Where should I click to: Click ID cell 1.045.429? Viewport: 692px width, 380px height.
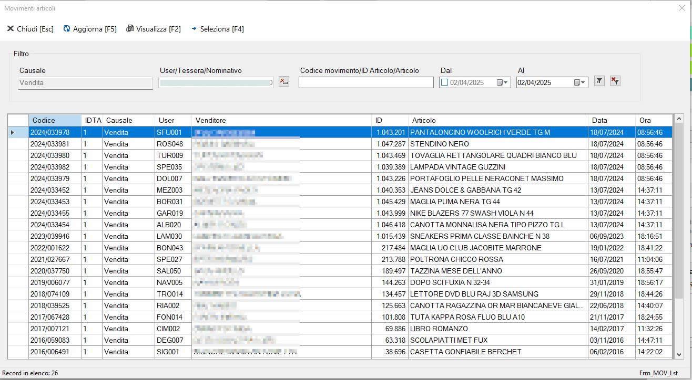pyautogui.click(x=390, y=202)
